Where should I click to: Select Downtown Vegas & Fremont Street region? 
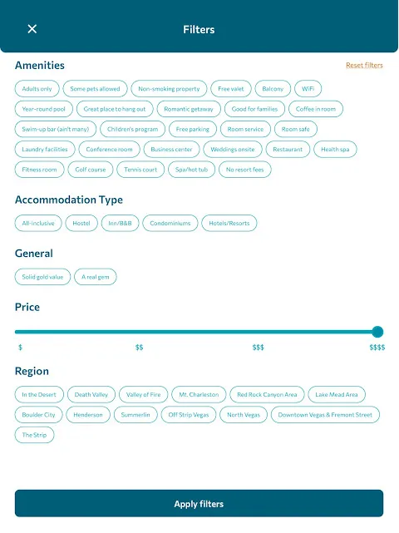tap(325, 415)
